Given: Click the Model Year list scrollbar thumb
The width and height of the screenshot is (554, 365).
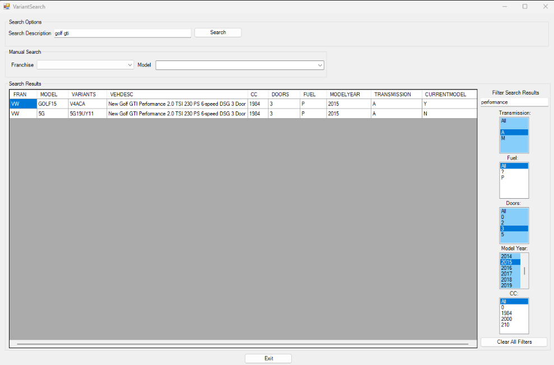Looking at the screenshot, I should [x=524, y=271].
